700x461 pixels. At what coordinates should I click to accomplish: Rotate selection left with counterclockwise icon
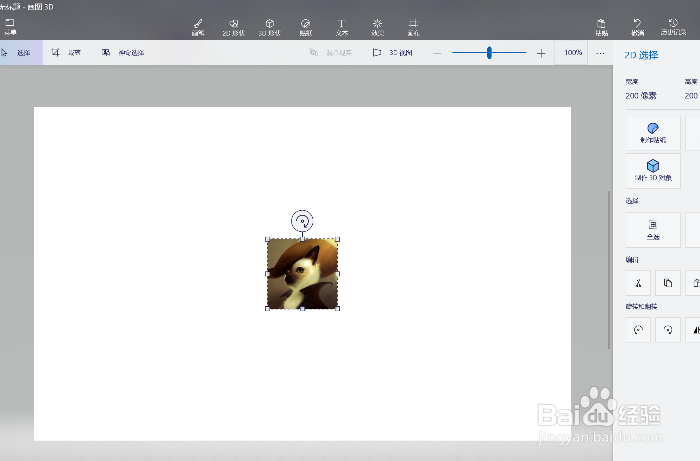click(638, 330)
